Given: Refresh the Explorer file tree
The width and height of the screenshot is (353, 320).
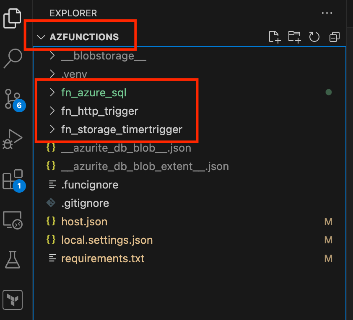Looking at the screenshot, I should (x=314, y=37).
